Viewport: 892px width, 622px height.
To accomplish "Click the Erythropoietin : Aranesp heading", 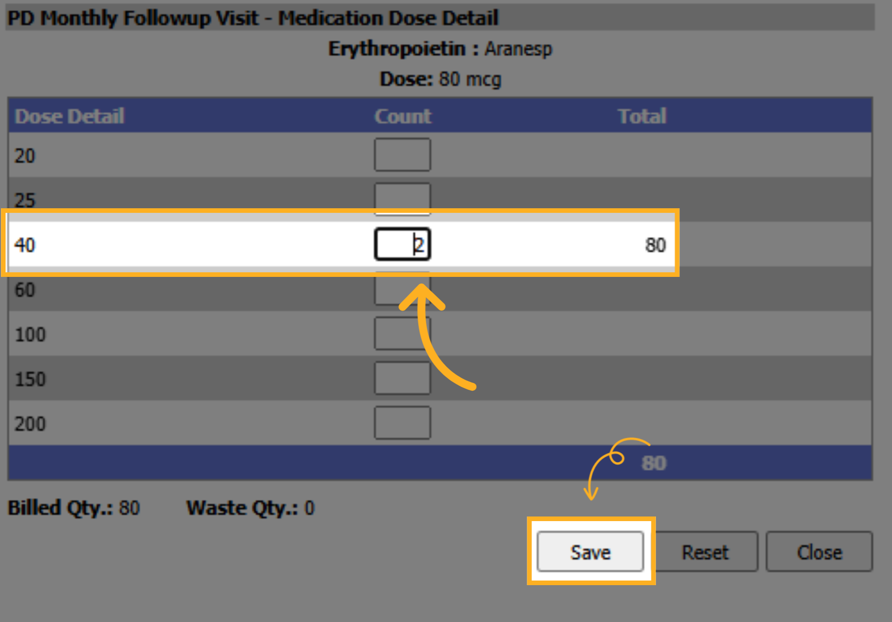I will [x=440, y=49].
